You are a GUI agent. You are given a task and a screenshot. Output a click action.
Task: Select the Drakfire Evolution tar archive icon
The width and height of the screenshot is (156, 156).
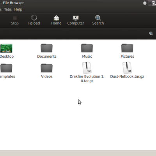(87, 68)
